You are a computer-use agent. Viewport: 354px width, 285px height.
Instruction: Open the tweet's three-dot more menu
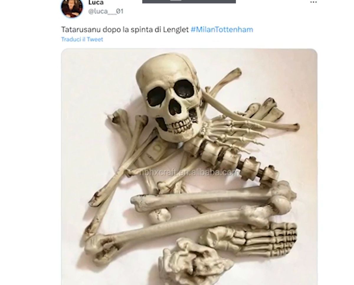click(x=313, y=2)
